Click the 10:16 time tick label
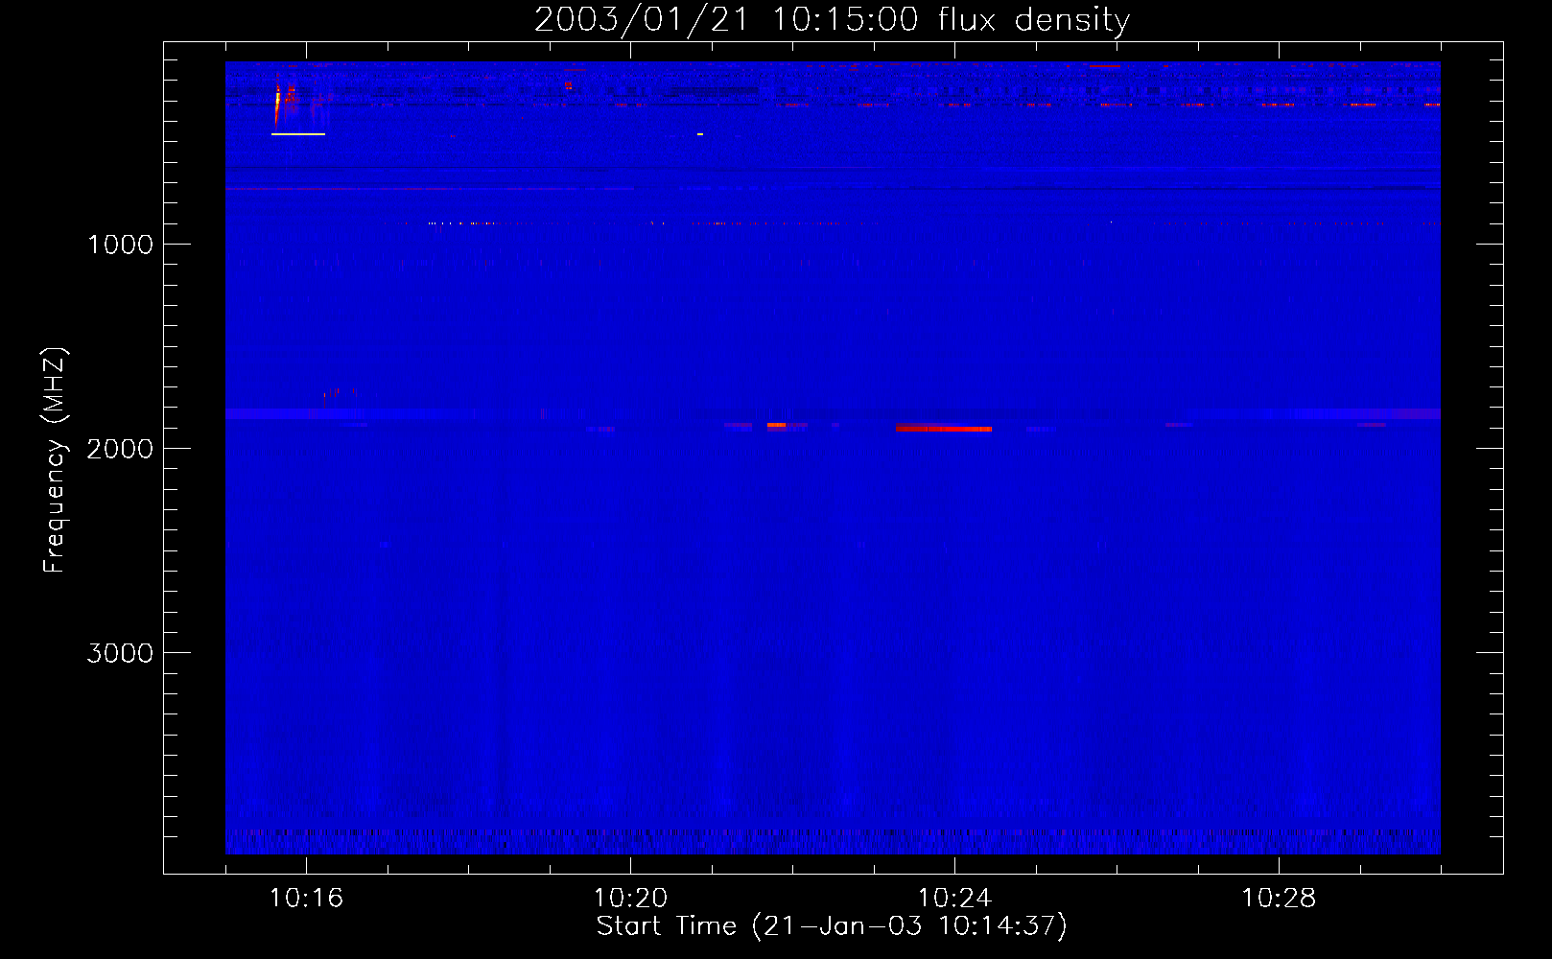Viewport: 1552px width, 959px height. coord(307,899)
